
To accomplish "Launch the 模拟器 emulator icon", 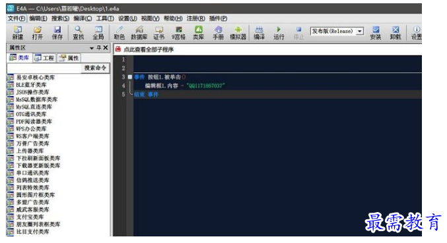I will pyautogui.click(x=238, y=33).
